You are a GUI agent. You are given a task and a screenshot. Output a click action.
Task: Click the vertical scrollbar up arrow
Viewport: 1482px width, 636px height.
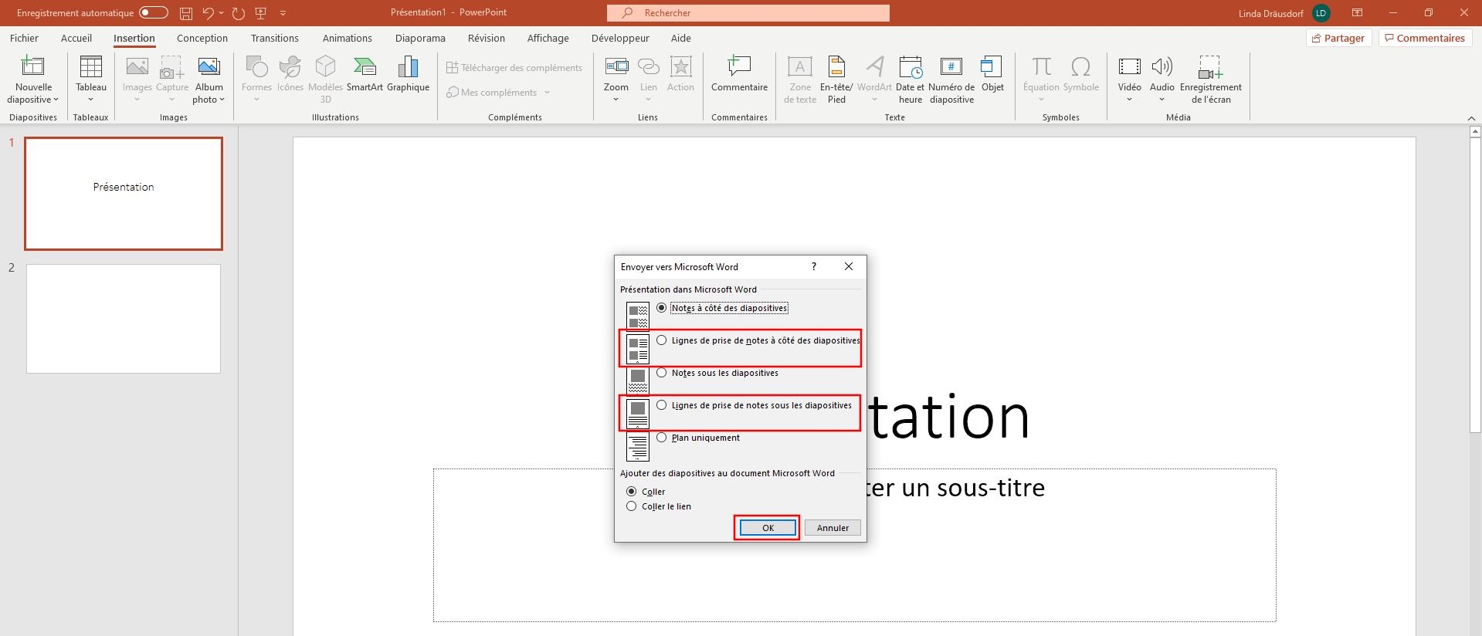[x=1475, y=132]
